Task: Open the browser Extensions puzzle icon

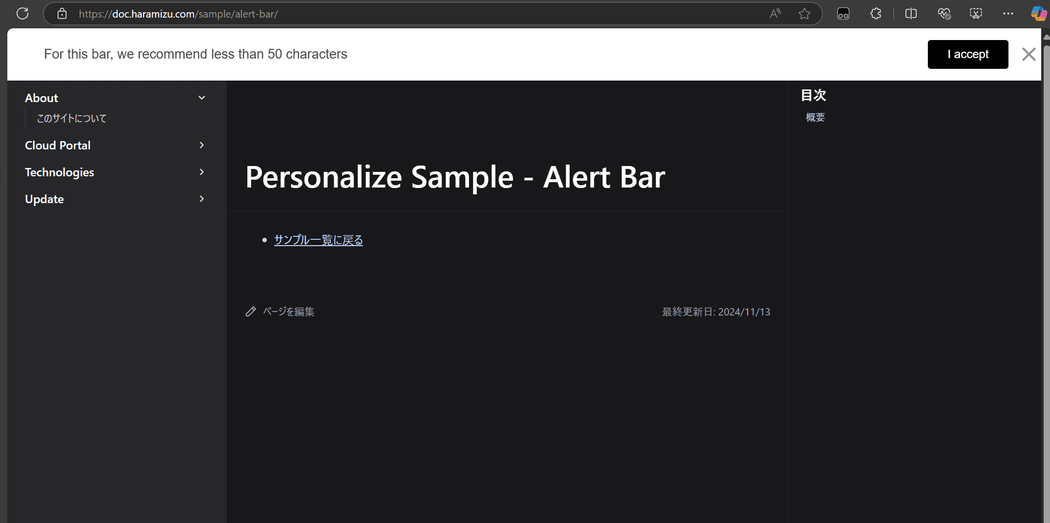Action: click(x=876, y=14)
